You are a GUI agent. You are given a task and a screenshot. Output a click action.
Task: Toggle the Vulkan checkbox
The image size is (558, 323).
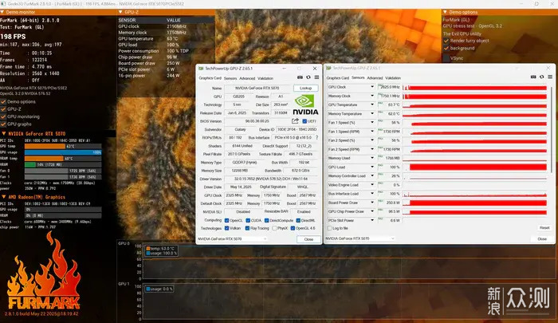click(x=226, y=228)
